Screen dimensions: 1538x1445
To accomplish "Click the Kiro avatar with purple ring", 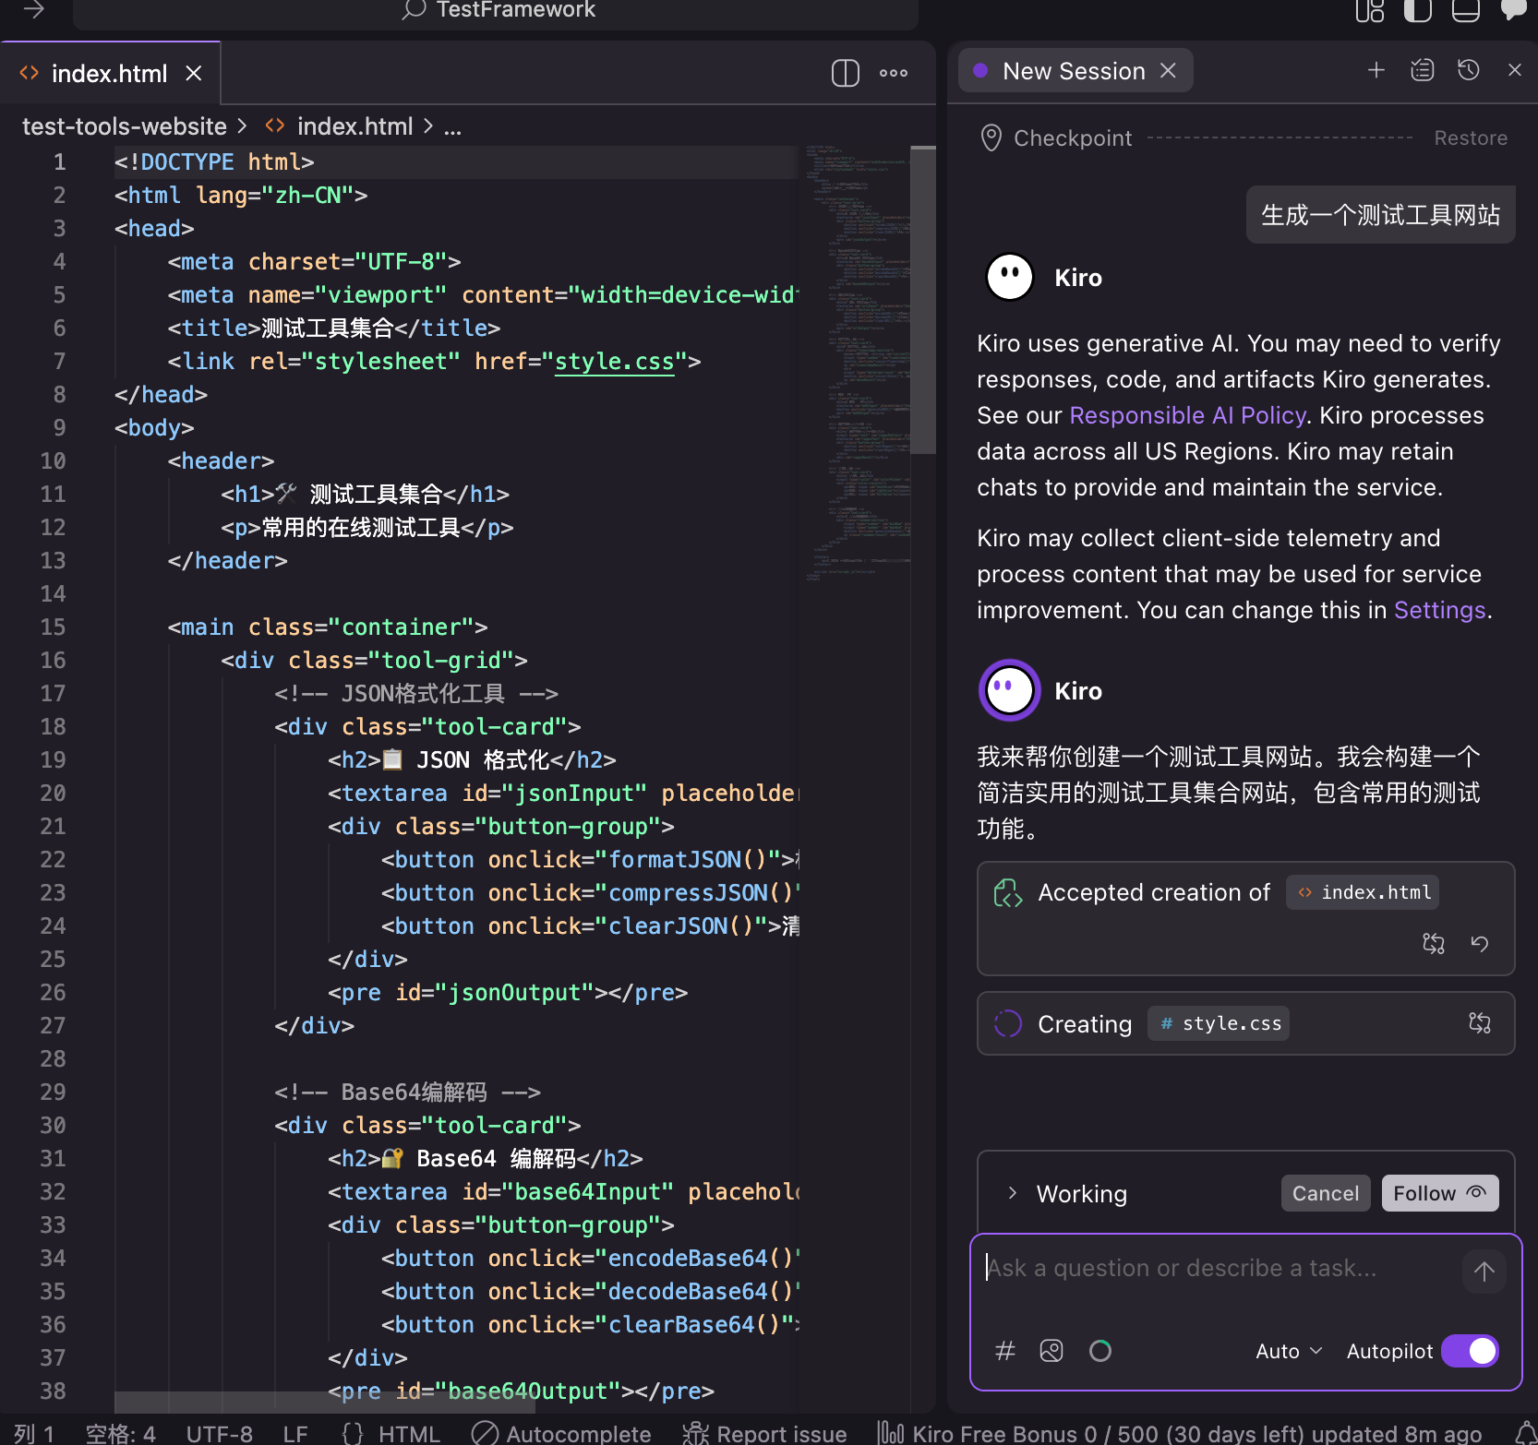I will 1009,690.
